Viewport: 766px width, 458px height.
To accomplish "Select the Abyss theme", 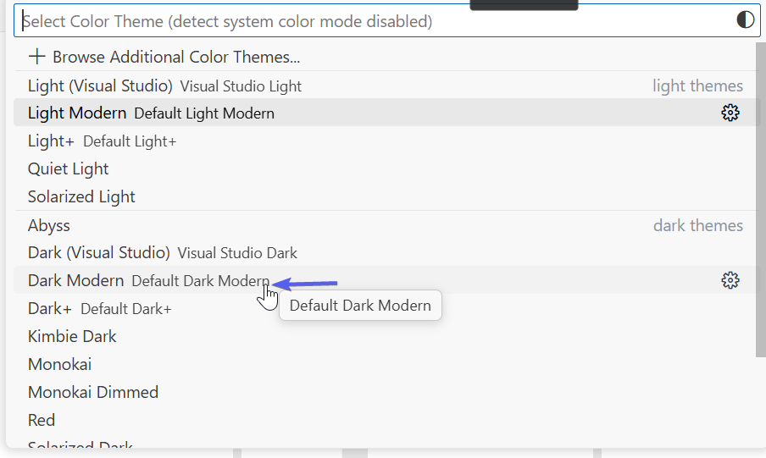I will tap(49, 225).
